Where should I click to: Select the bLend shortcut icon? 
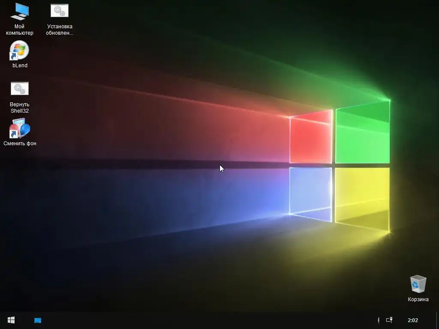click(20, 54)
